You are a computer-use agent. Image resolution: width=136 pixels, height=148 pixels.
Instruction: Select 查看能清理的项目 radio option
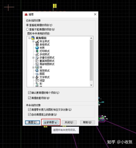coord(27,25)
